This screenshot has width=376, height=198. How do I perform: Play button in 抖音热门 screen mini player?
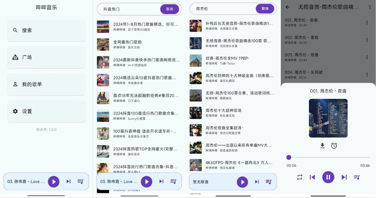[x=147, y=182]
